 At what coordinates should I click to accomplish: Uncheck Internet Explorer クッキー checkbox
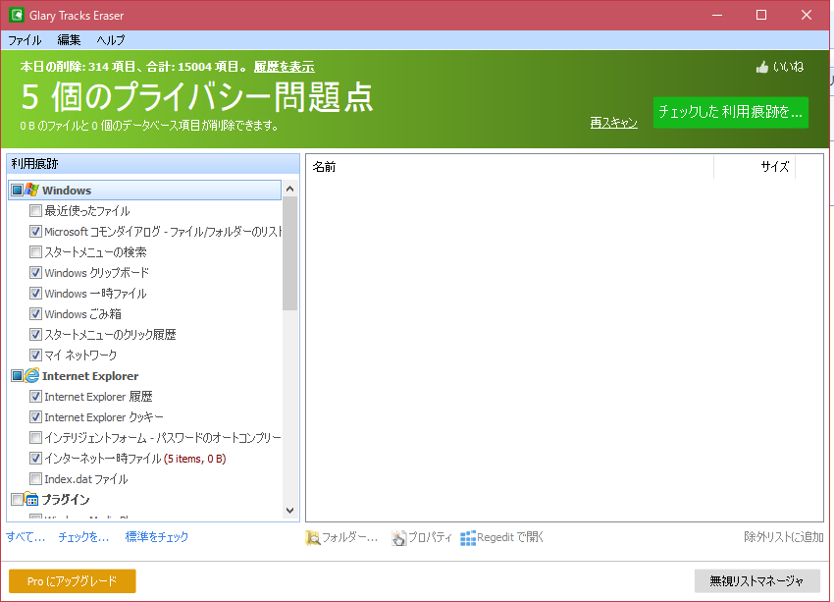point(35,417)
